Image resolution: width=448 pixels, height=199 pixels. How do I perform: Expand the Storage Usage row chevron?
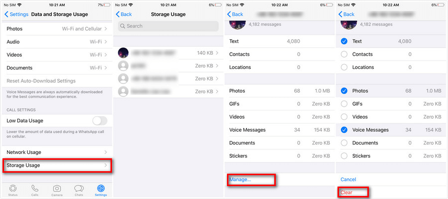(106, 165)
